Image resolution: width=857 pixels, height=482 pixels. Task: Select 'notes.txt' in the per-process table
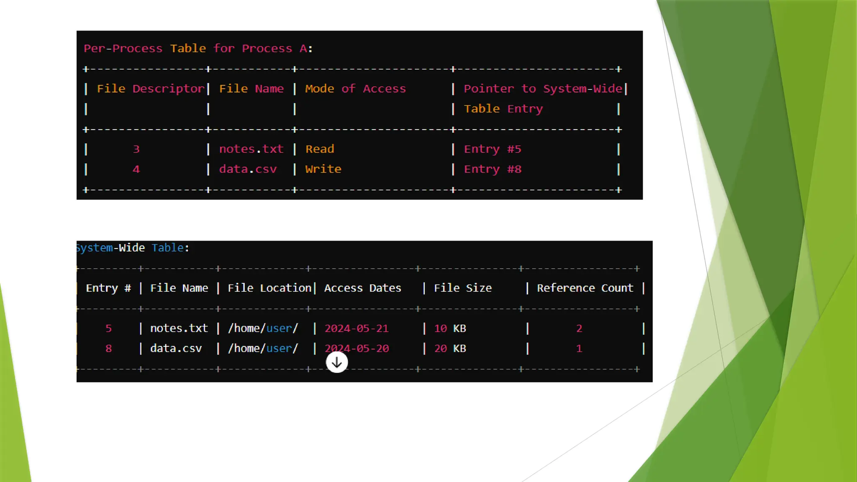click(251, 149)
